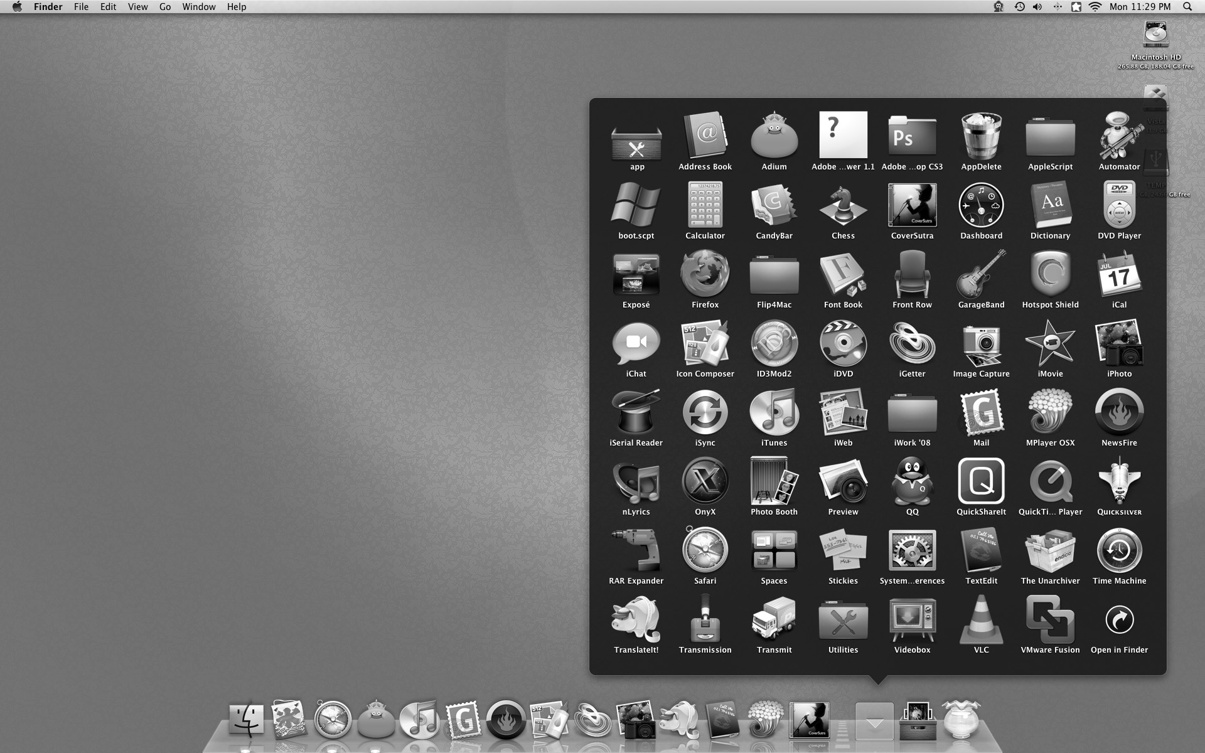Screen dimensions: 1205x753
Task: Launch iTunes from the stack grid
Action: 774,412
